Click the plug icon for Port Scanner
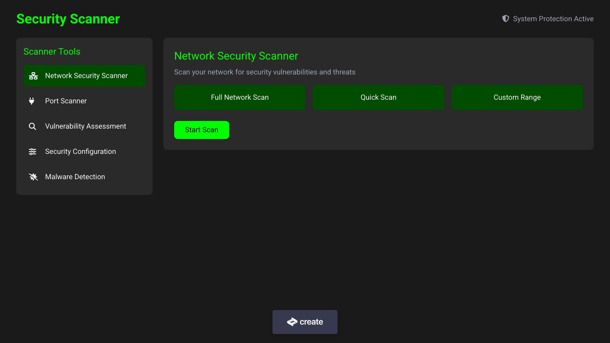This screenshot has height=343, width=610. [32, 101]
